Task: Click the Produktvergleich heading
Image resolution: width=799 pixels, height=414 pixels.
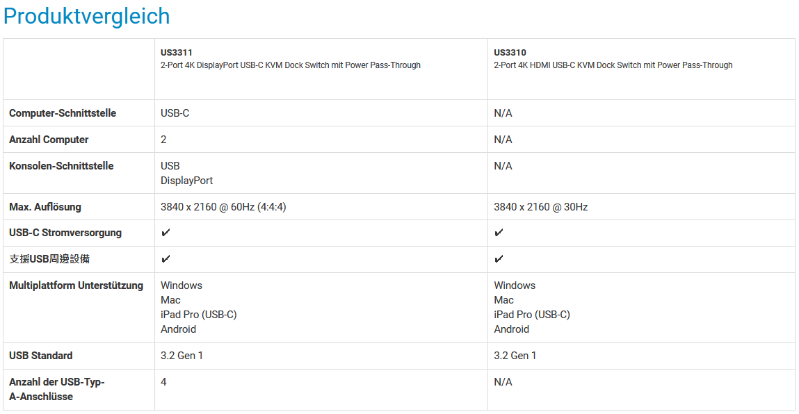Action: [x=87, y=16]
